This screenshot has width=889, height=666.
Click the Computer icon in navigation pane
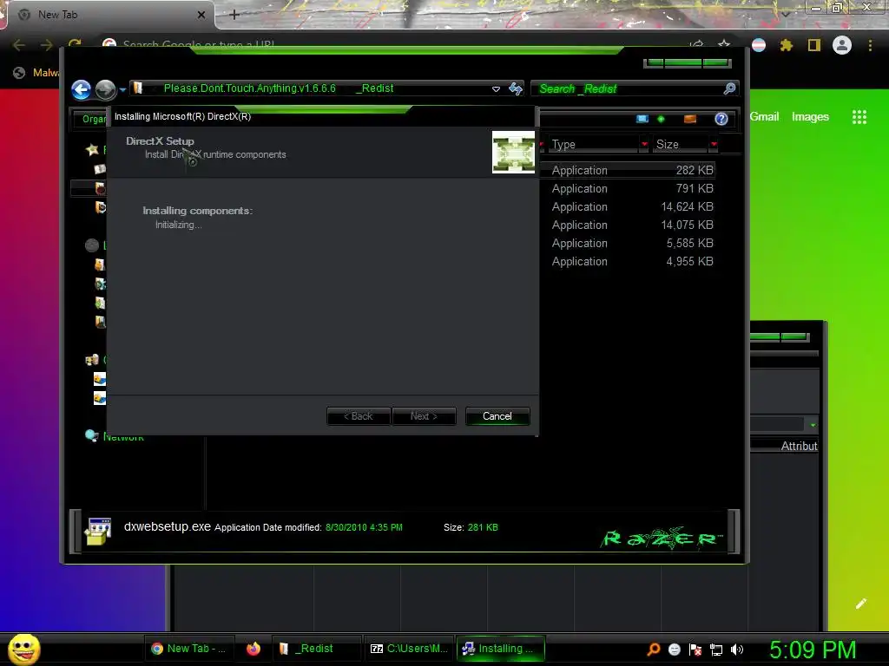92,360
